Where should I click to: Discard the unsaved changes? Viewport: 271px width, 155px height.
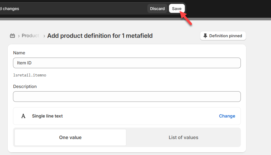157,9
